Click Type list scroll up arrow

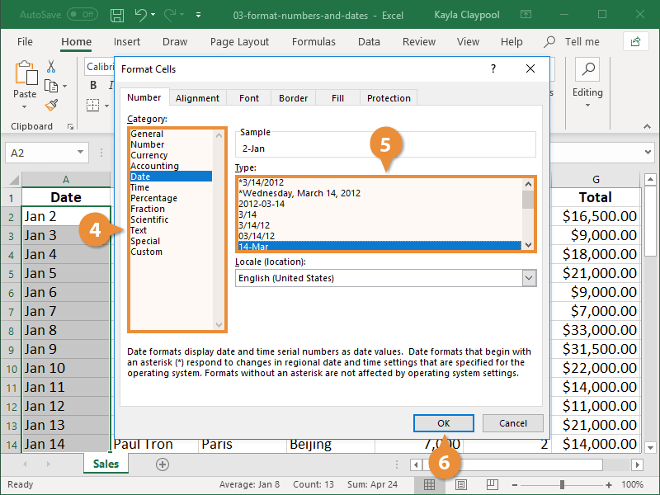(x=528, y=184)
